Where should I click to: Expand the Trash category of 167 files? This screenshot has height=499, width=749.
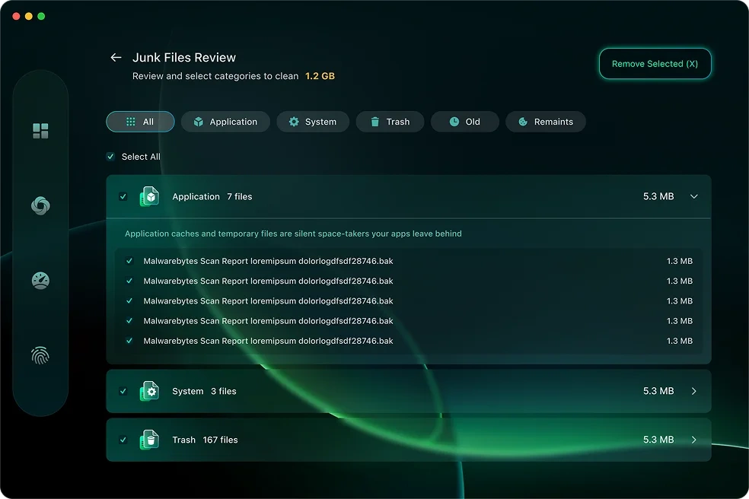point(693,440)
